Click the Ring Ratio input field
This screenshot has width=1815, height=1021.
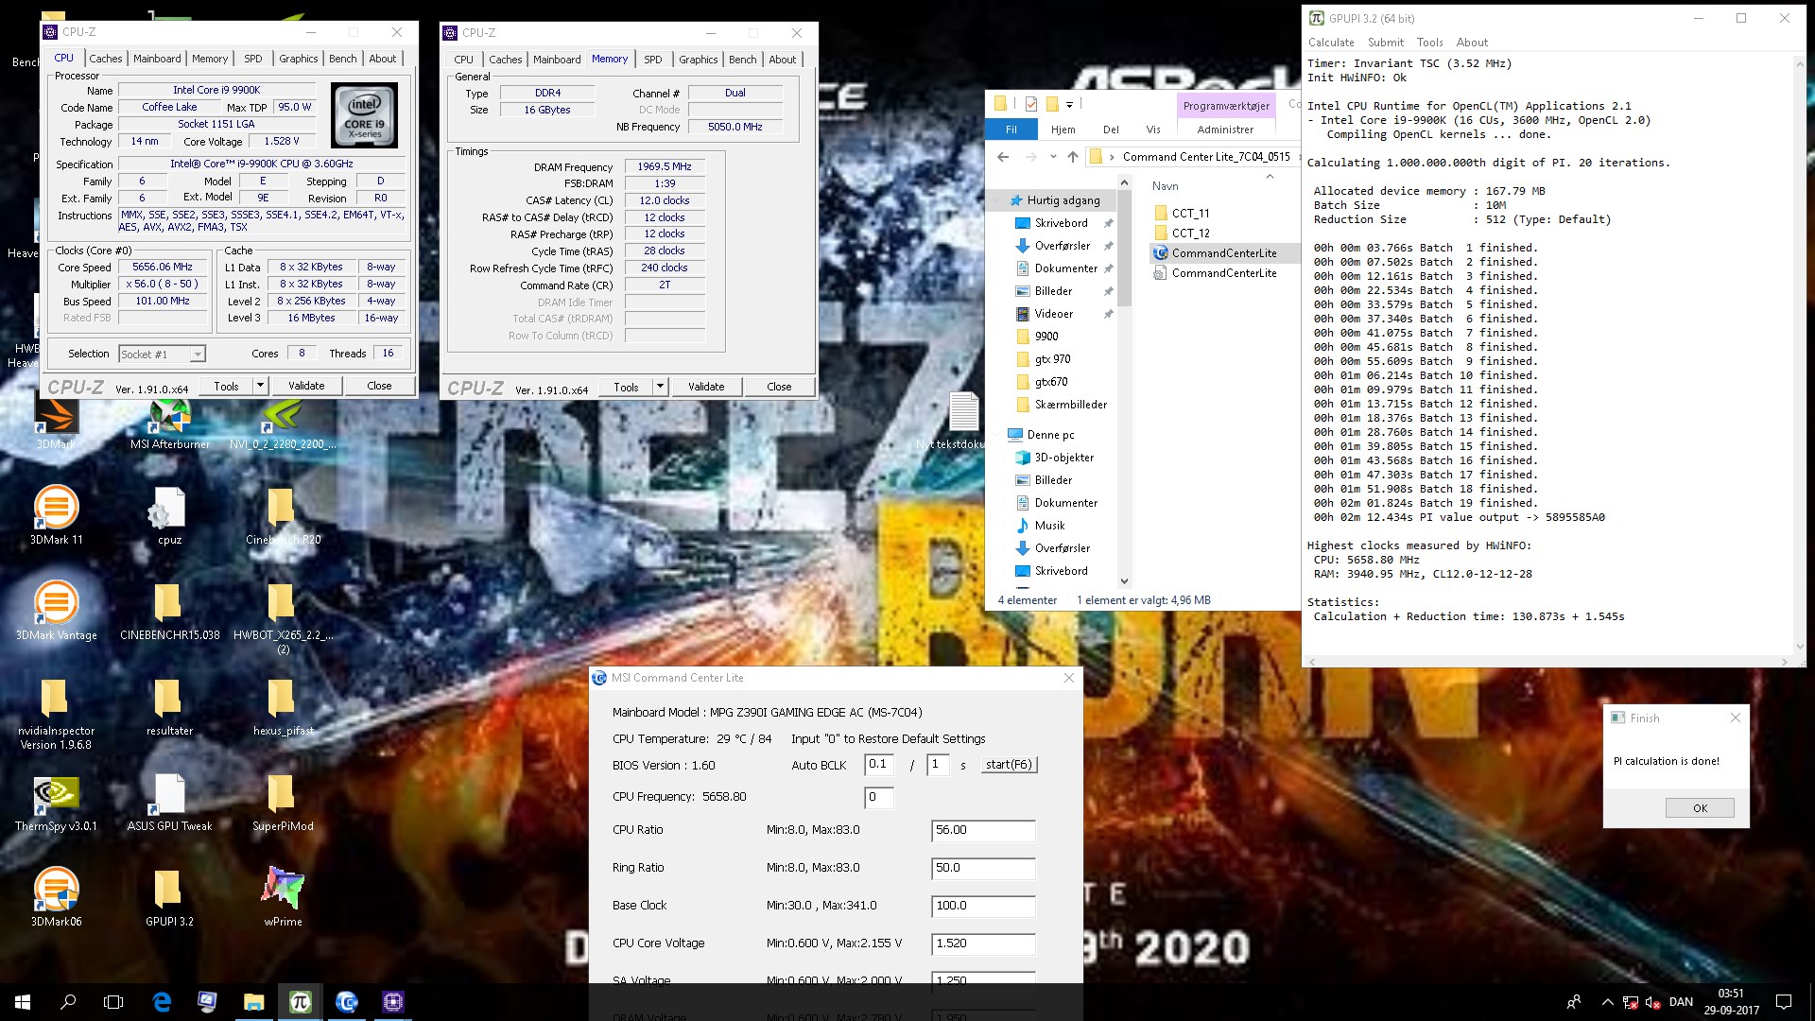tap(983, 868)
